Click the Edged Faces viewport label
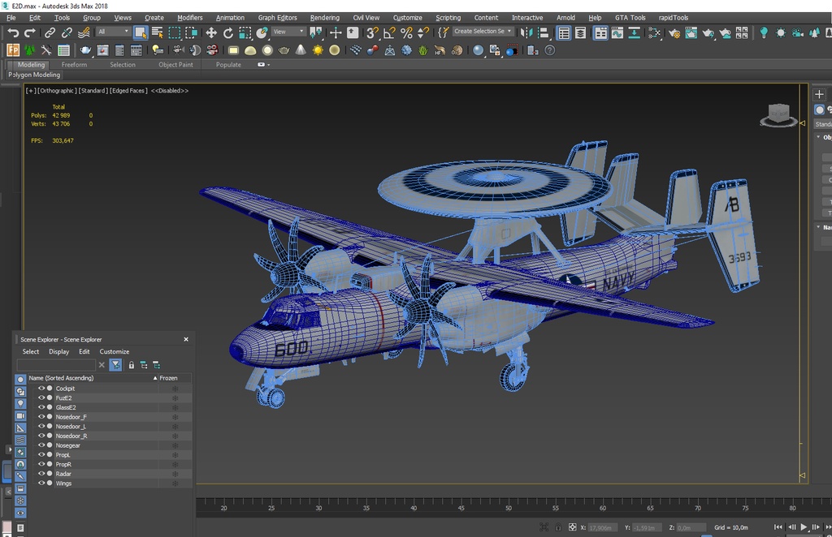The height and width of the screenshot is (537, 832). [128, 91]
